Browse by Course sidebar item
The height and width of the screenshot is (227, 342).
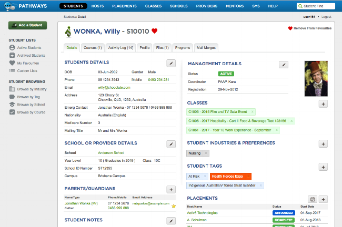click(x=27, y=112)
